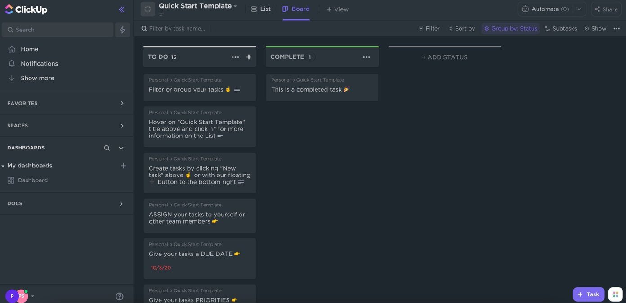Click the Filter by task name field

click(177, 28)
